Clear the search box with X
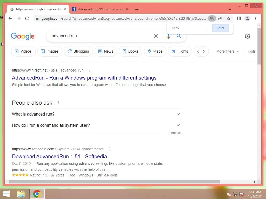Screen dimensions: 266x199 click(156, 36)
